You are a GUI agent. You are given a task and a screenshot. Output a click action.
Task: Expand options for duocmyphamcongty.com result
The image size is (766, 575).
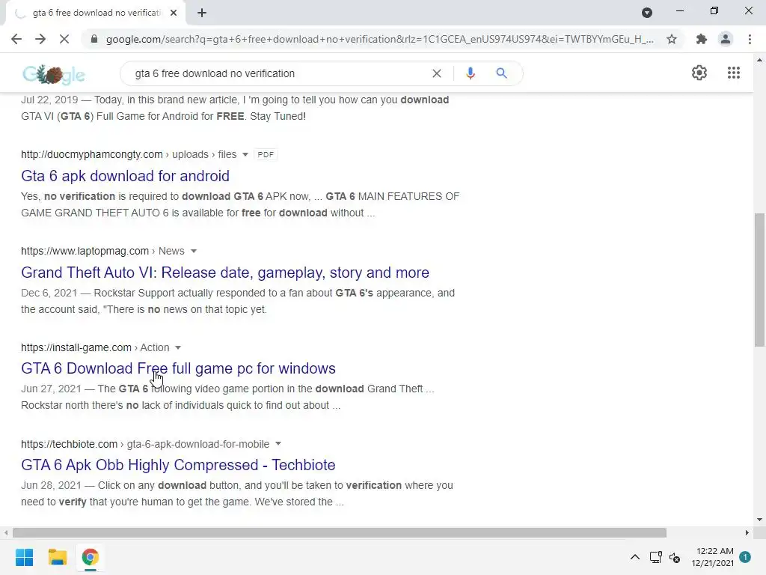pyautogui.click(x=245, y=154)
